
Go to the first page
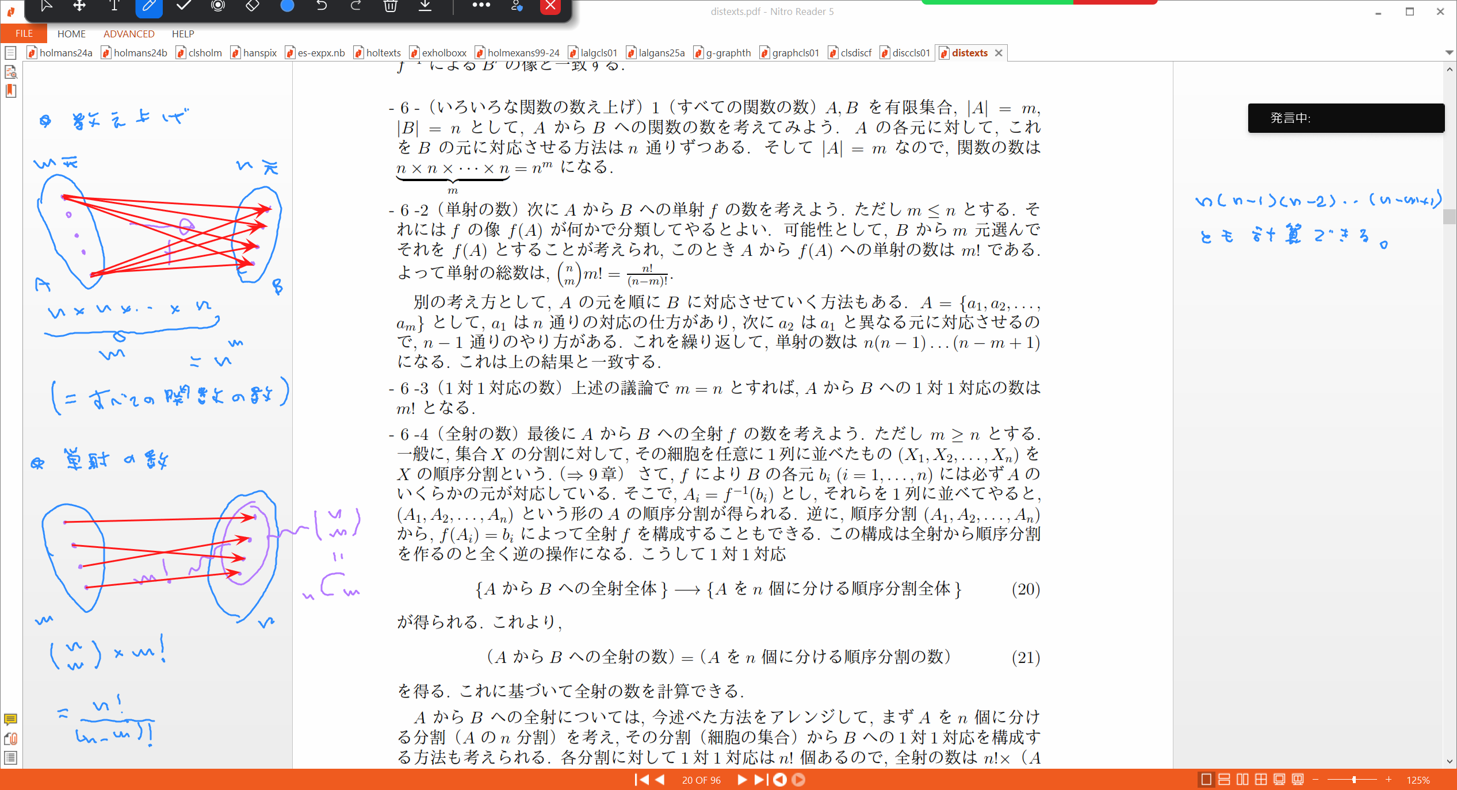click(x=641, y=780)
